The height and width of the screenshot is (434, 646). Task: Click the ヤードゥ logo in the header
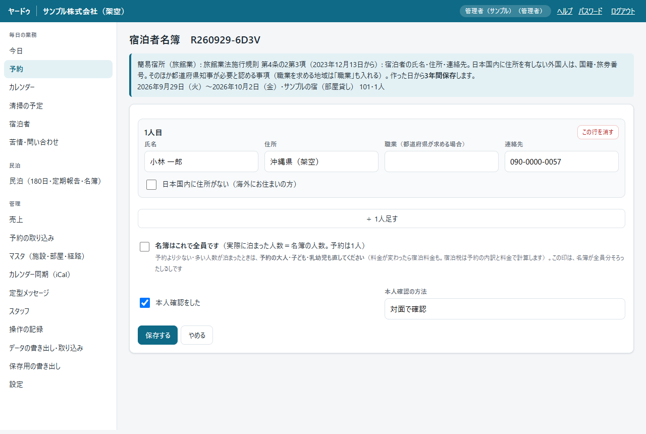(x=19, y=11)
